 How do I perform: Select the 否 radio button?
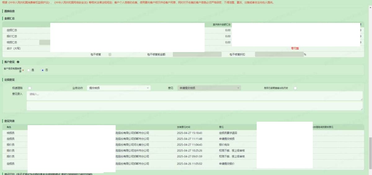42,70
